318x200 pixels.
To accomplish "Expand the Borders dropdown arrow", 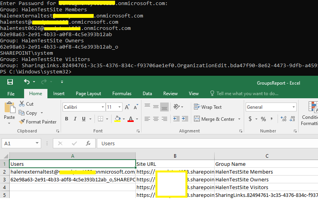I will 107,119.
